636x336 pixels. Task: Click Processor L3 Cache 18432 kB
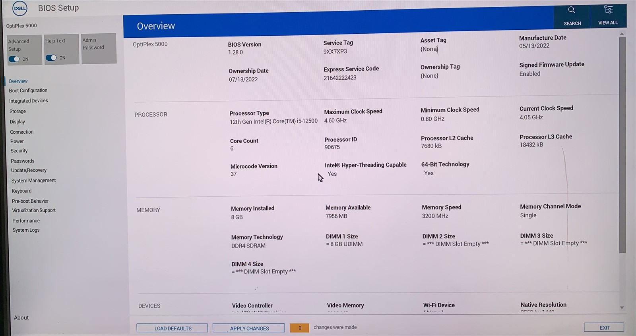click(x=531, y=145)
